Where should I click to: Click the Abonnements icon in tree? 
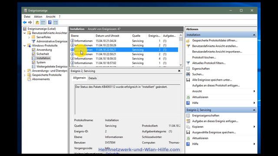[x=29, y=79]
